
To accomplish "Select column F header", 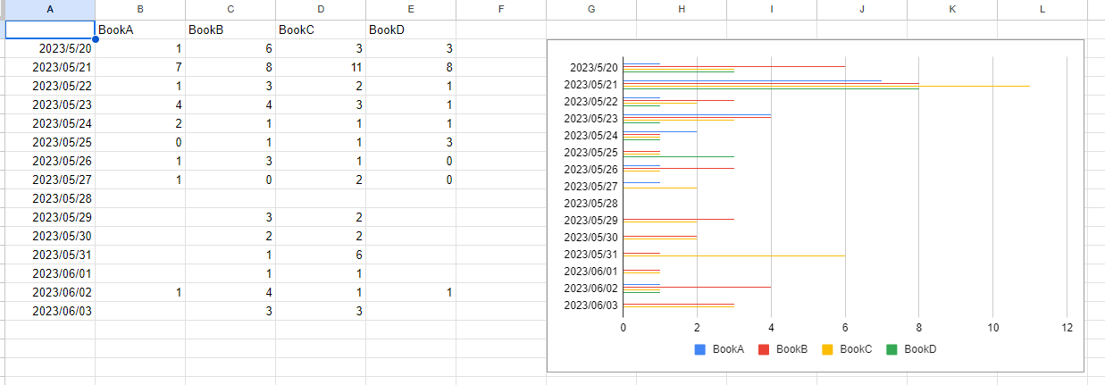I will coord(501,10).
